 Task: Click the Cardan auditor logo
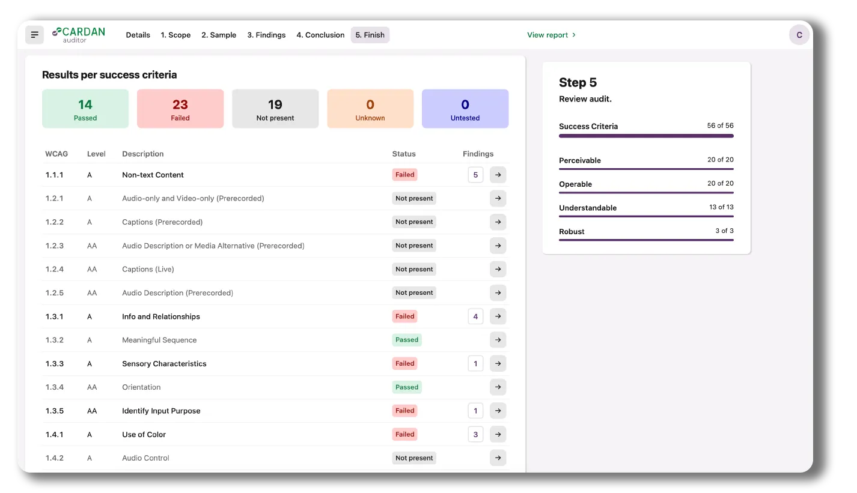tap(78, 35)
